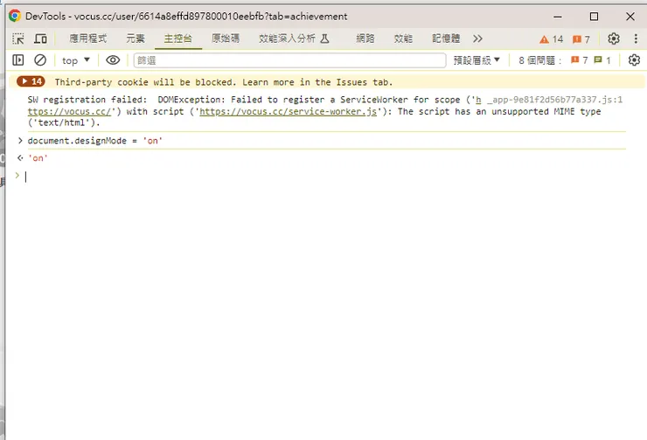Maximize the DevTools window
The image size is (647, 440).
pos(594,17)
